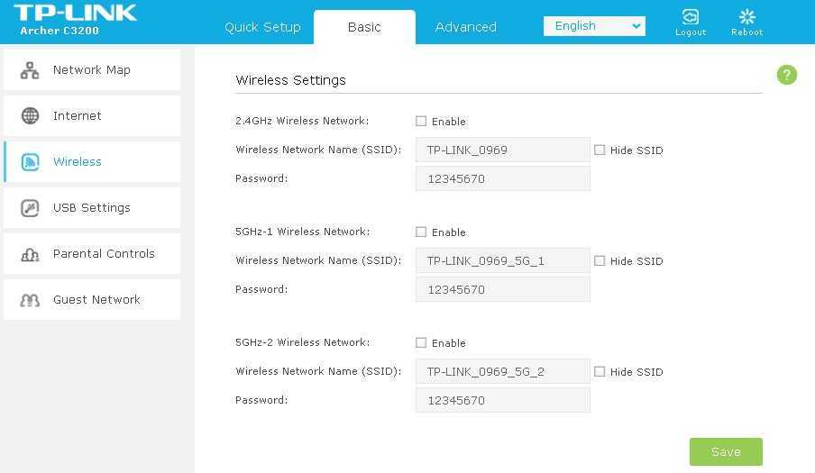Image resolution: width=815 pixels, height=473 pixels.
Task: Click the Logout icon
Action: click(690, 18)
